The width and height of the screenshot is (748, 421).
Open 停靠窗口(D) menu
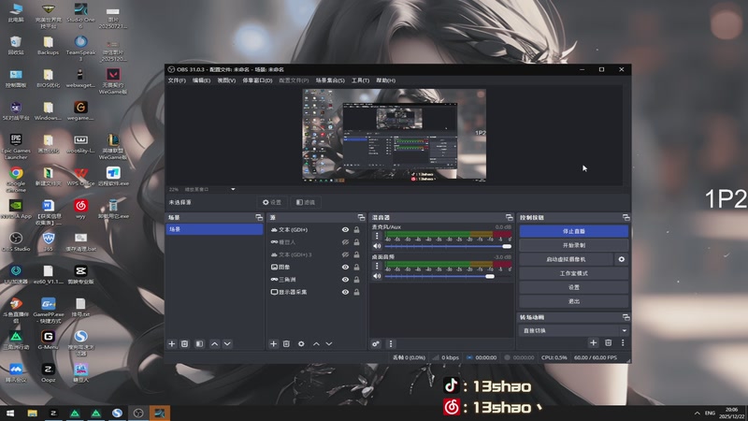(x=257, y=80)
